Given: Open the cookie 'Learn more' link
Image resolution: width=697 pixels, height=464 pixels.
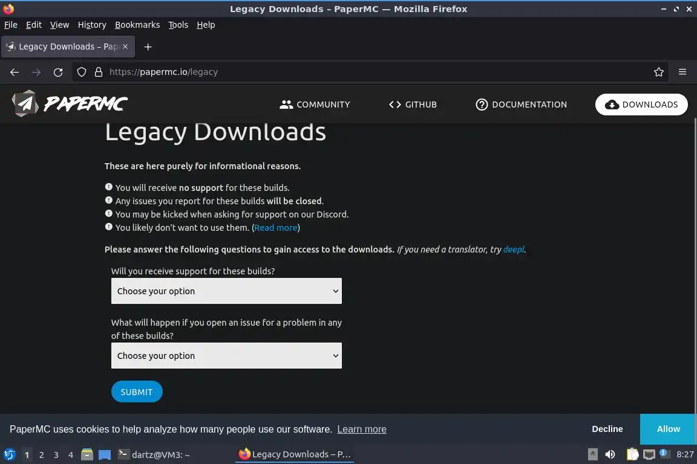Looking at the screenshot, I should (361, 430).
